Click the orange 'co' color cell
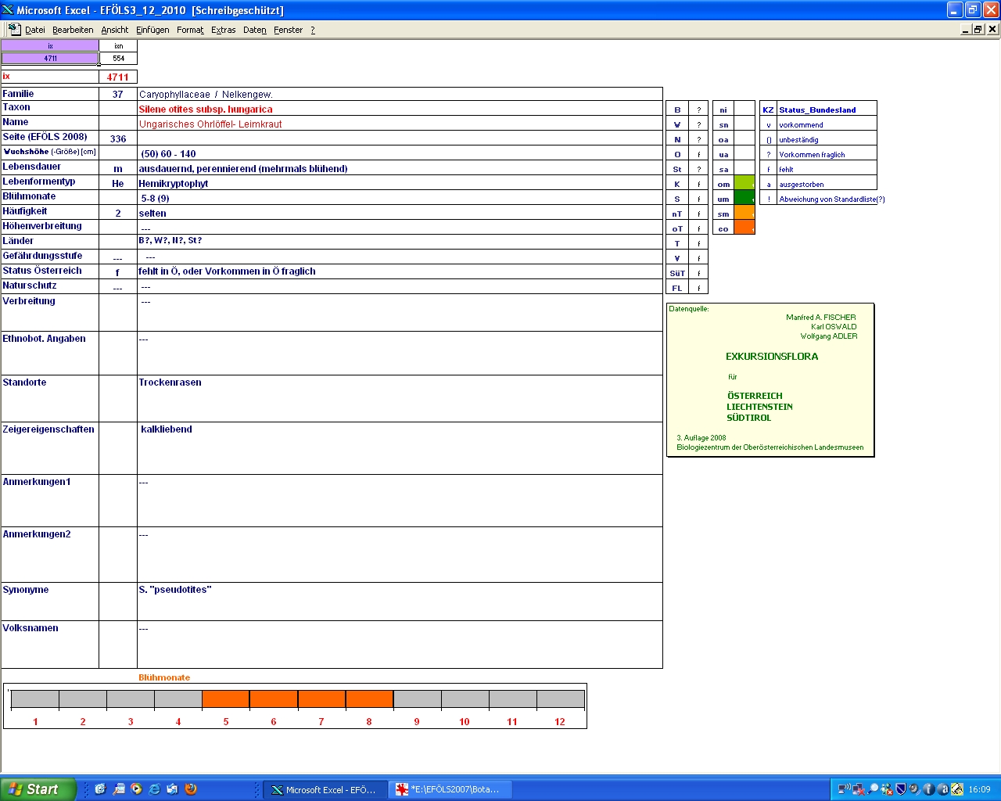1001x801 pixels. click(744, 228)
